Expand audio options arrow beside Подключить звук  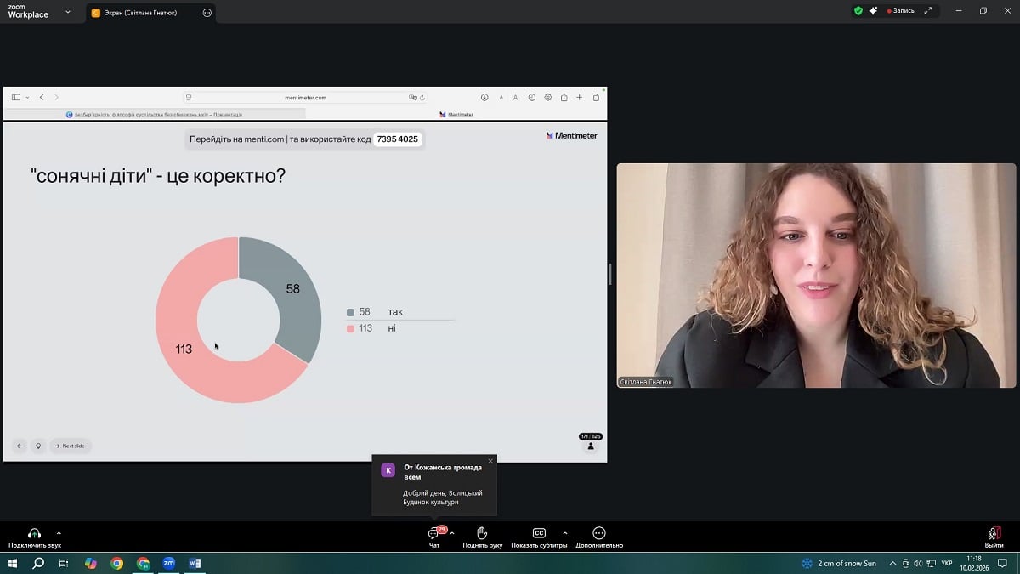click(59, 533)
